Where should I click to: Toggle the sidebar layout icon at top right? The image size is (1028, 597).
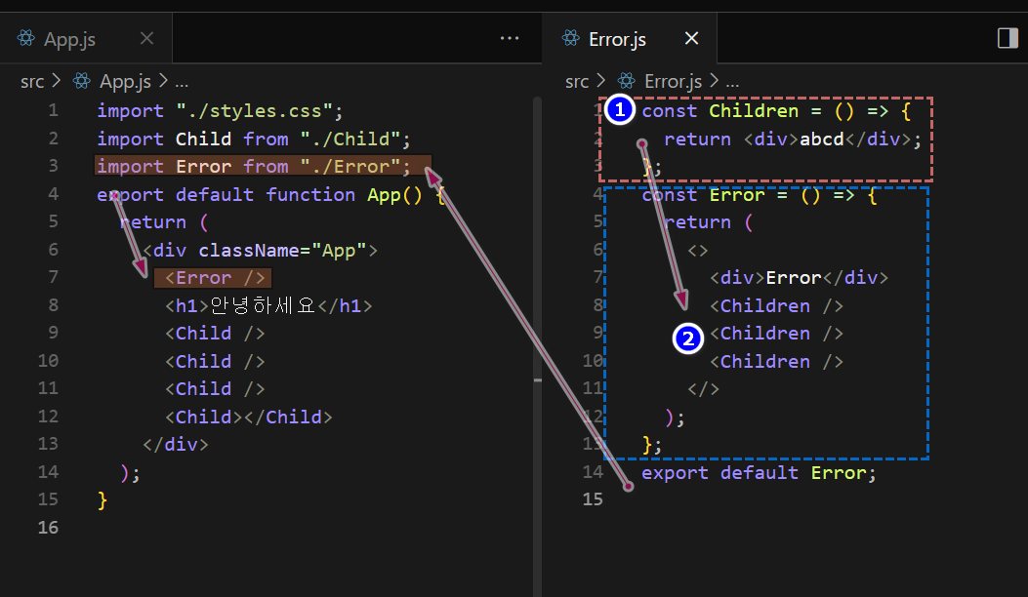[1007, 38]
